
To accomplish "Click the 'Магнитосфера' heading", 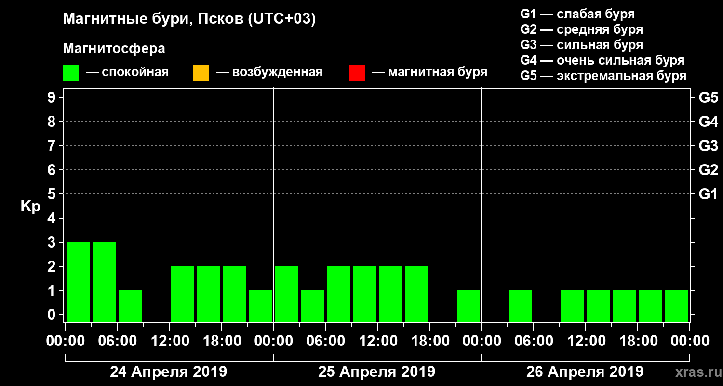I will 114,48.
